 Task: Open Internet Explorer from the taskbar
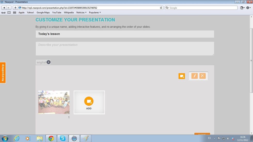[17, 138]
